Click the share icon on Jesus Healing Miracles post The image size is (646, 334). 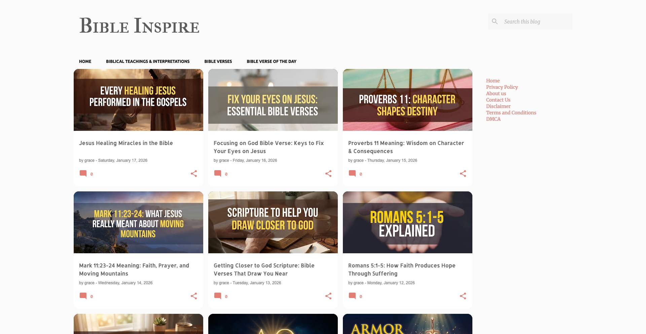click(194, 173)
